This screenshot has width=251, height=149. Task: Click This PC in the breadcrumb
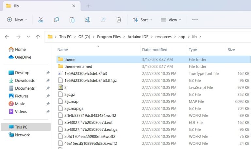coord(65,37)
